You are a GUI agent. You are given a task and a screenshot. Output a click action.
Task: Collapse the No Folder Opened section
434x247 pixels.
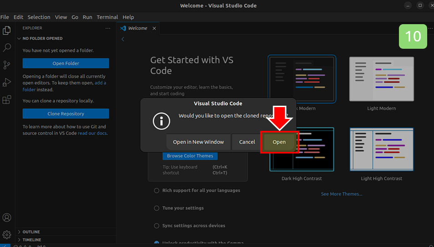[66, 38]
